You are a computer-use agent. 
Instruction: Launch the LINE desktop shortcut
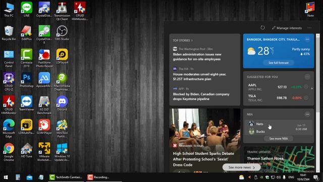[27, 10]
